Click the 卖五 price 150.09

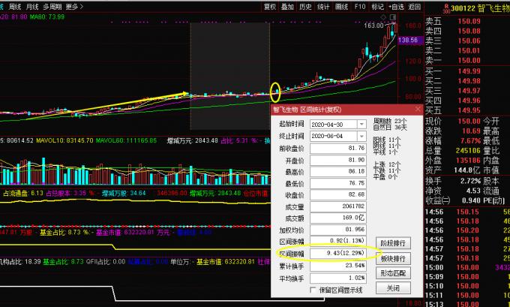click(469, 22)
